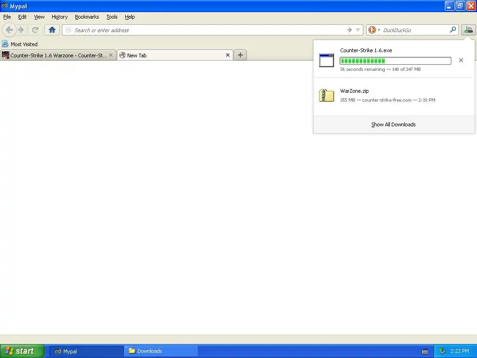This screenshot has width=477, height=358.
Task: Click the WarZone.zip archive icon
Action: tap(327, 95)
